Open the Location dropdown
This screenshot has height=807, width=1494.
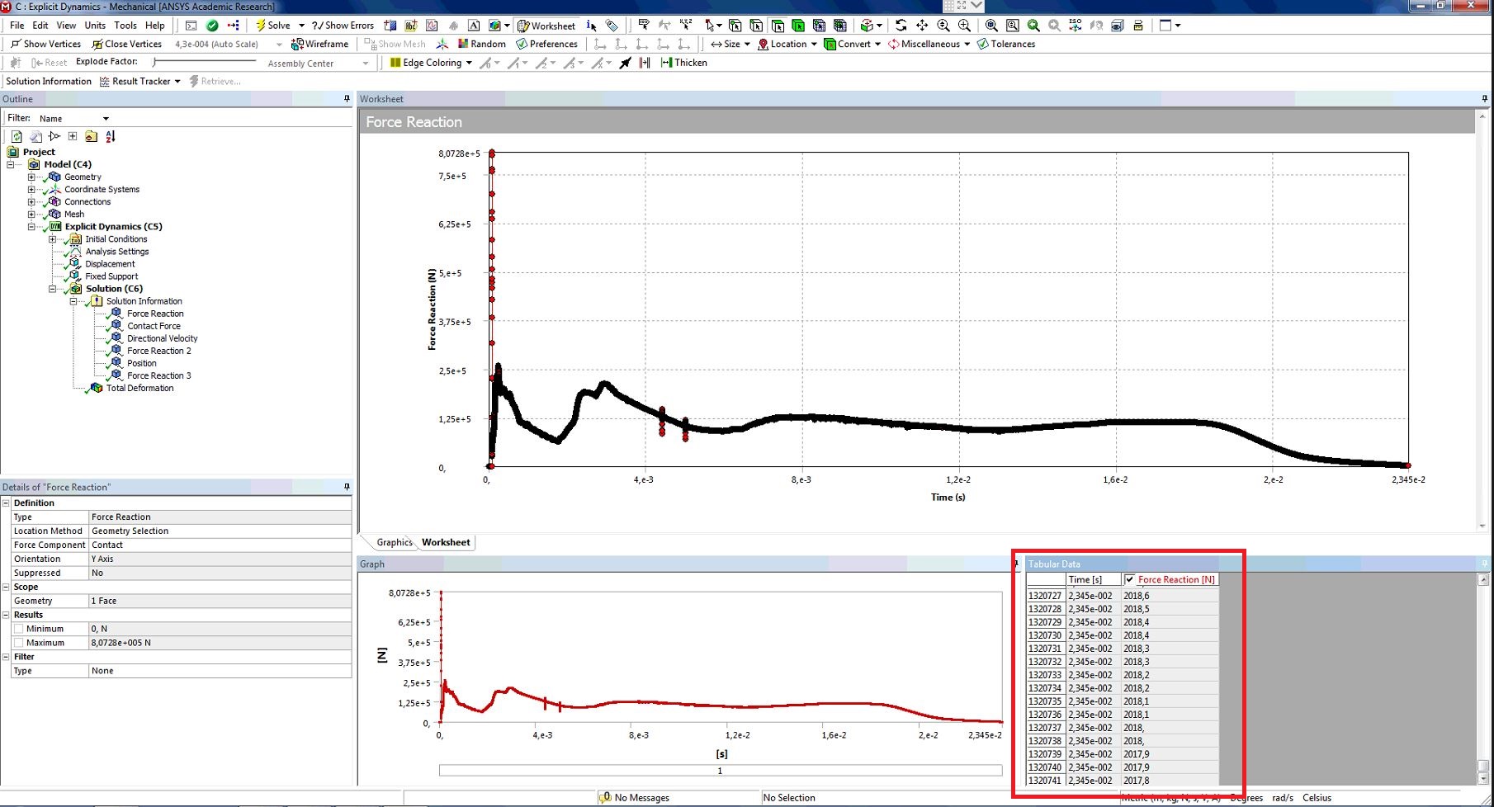coord(814,45)
